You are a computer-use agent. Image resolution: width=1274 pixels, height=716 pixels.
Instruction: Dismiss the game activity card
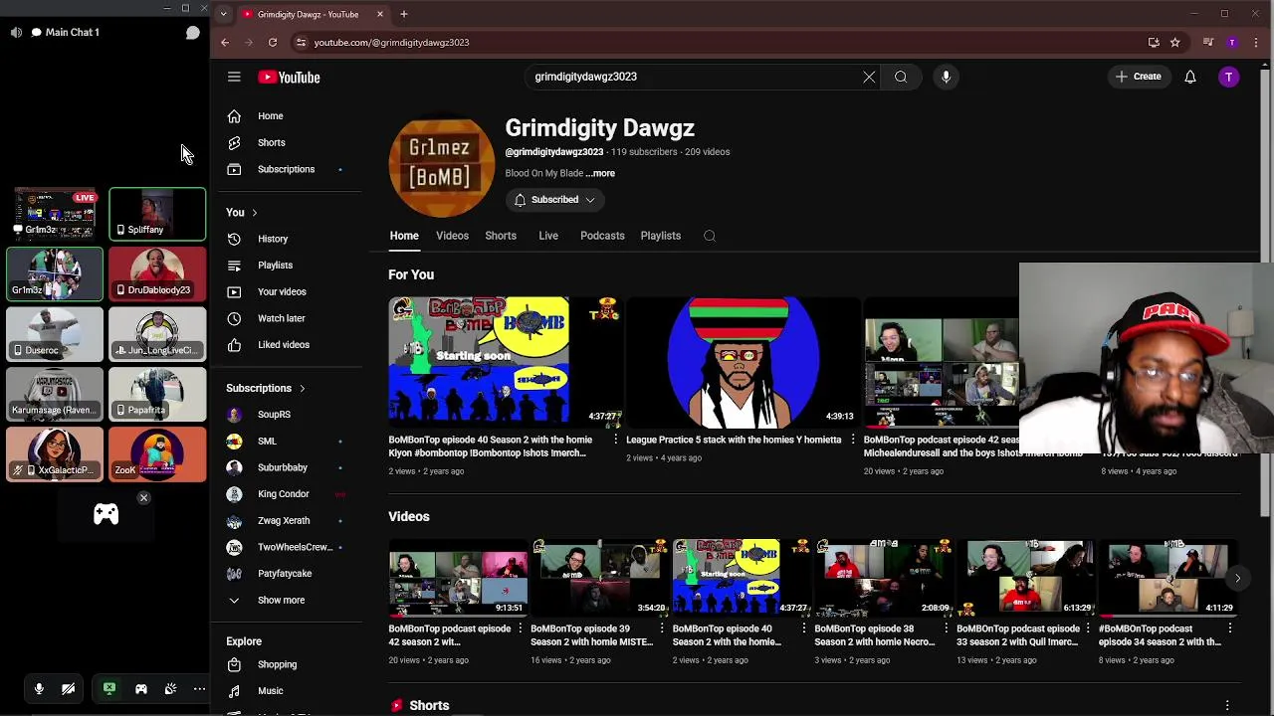(x=143, y=497)
